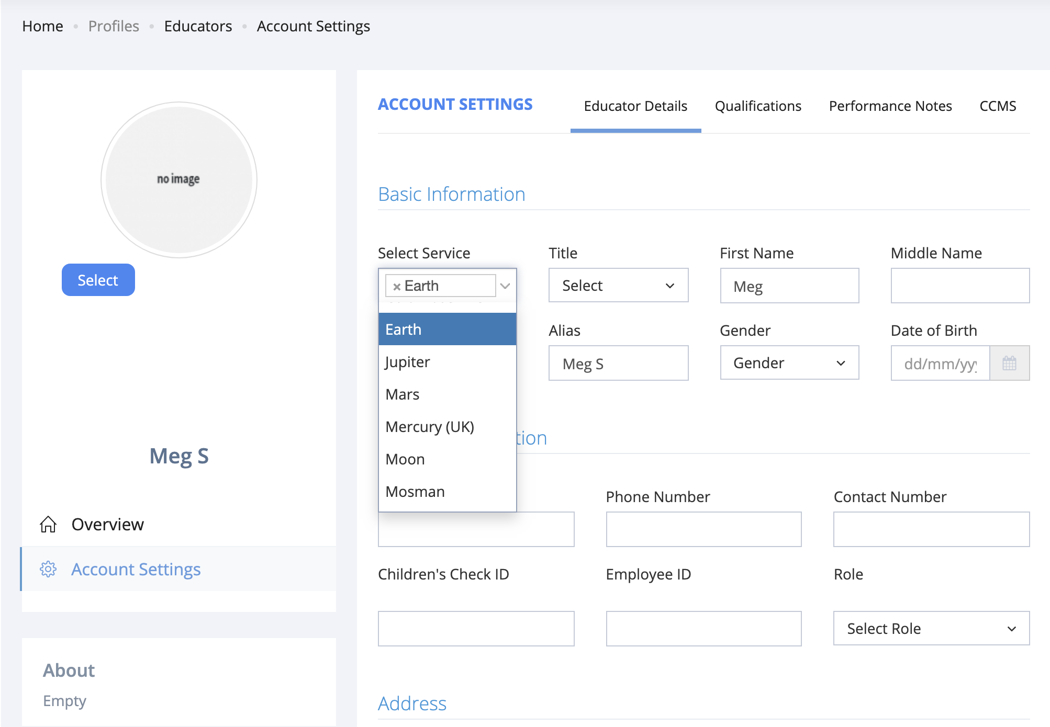Focus the Employee ID text field
The image size is (1050, 727).
tap(703, 628)
